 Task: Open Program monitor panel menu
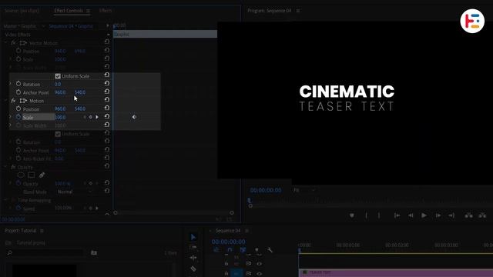(x=298, y=11)
